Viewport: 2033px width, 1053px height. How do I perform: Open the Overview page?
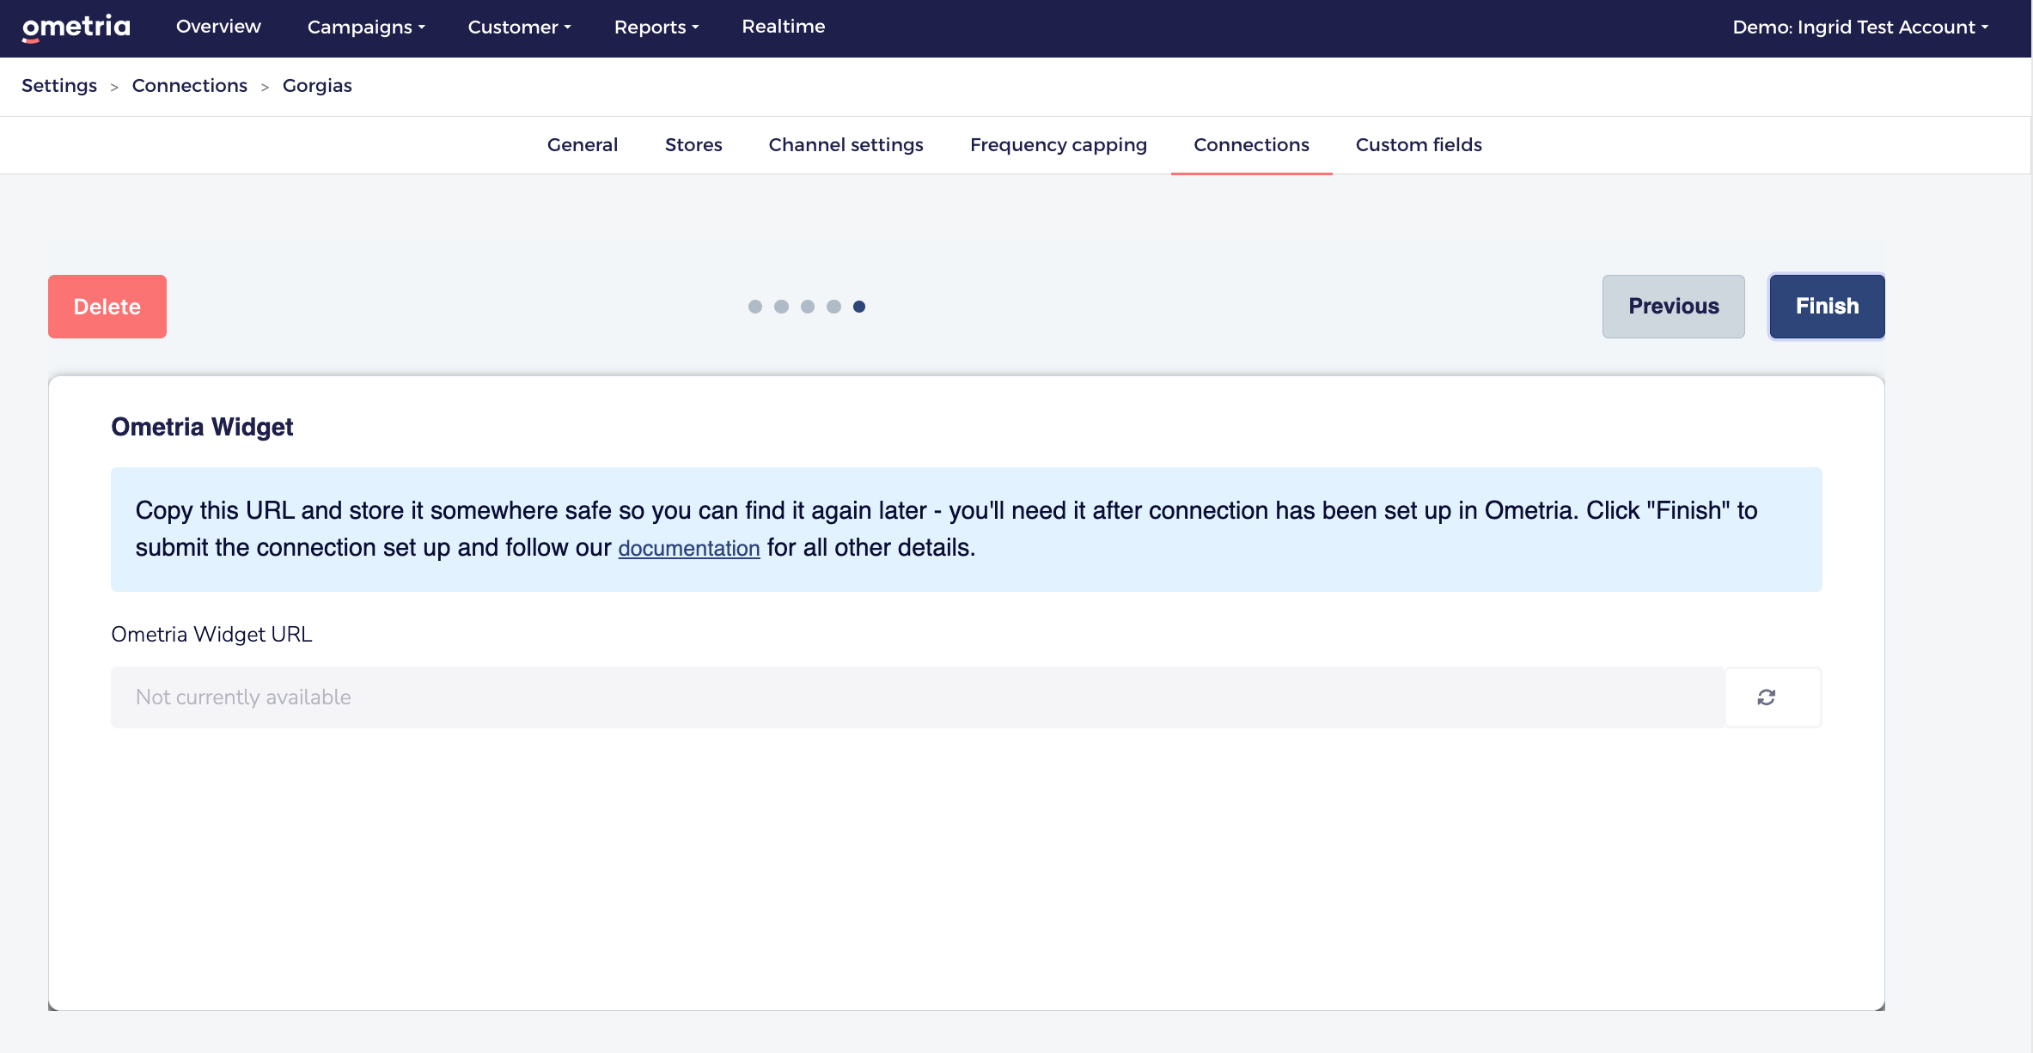[218, 27]
